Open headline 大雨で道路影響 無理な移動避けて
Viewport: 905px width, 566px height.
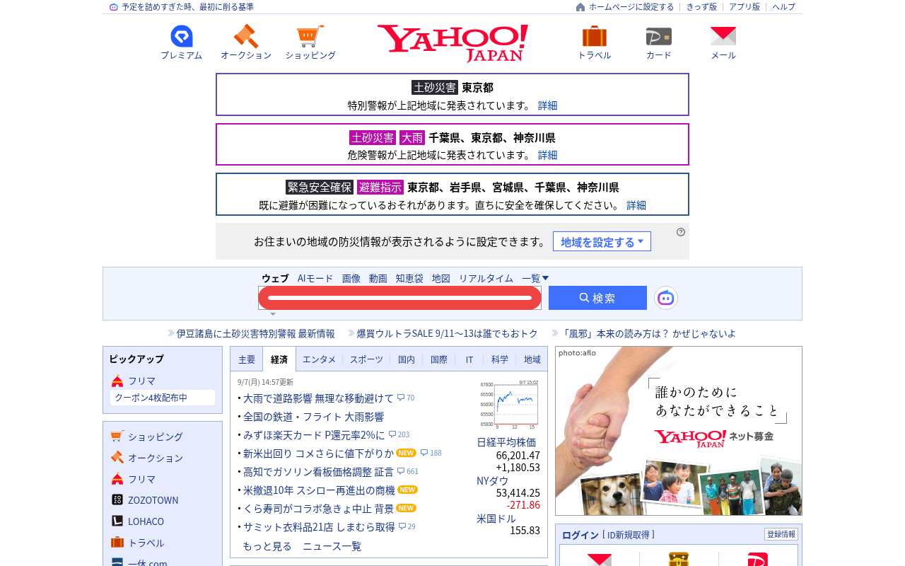tap(318, 398)
